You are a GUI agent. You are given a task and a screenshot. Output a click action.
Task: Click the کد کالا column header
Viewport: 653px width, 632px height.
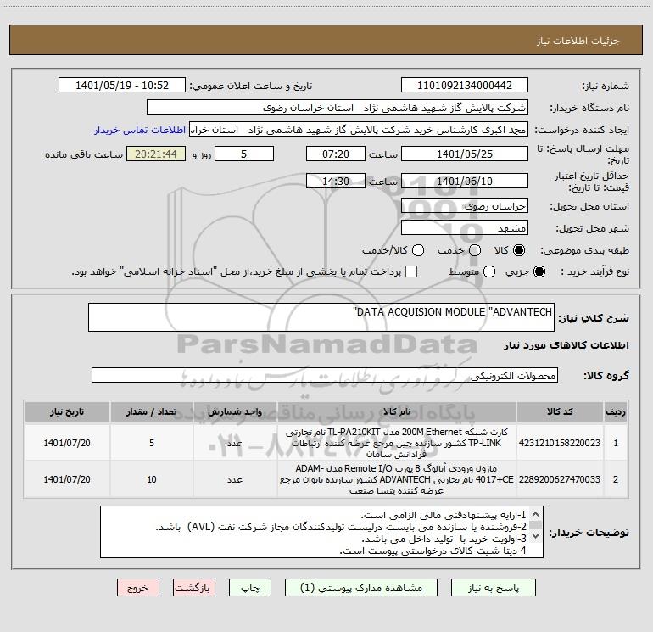point(560,412)
